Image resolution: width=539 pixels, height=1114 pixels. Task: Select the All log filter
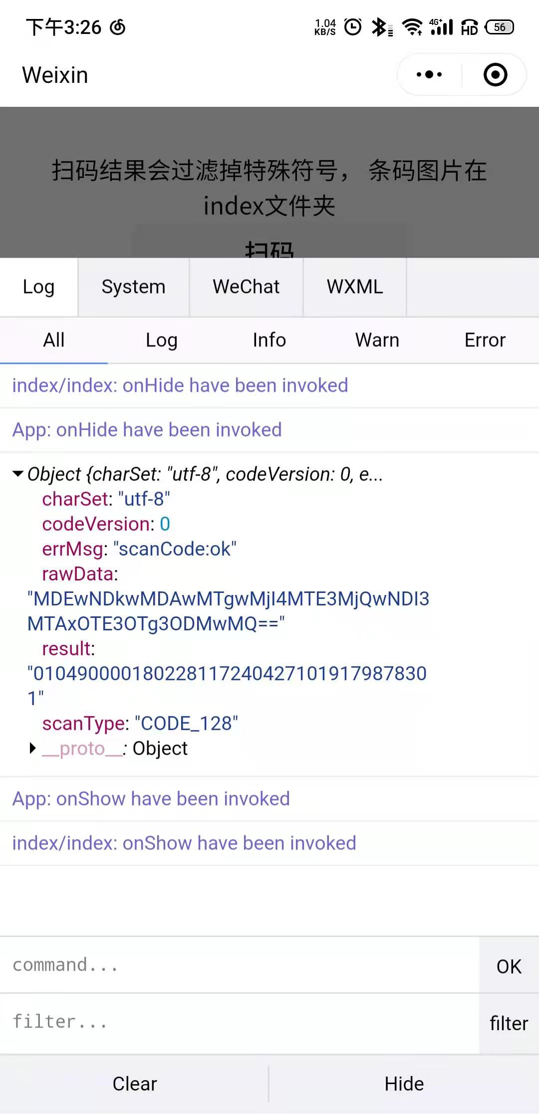tap(54, 340)
